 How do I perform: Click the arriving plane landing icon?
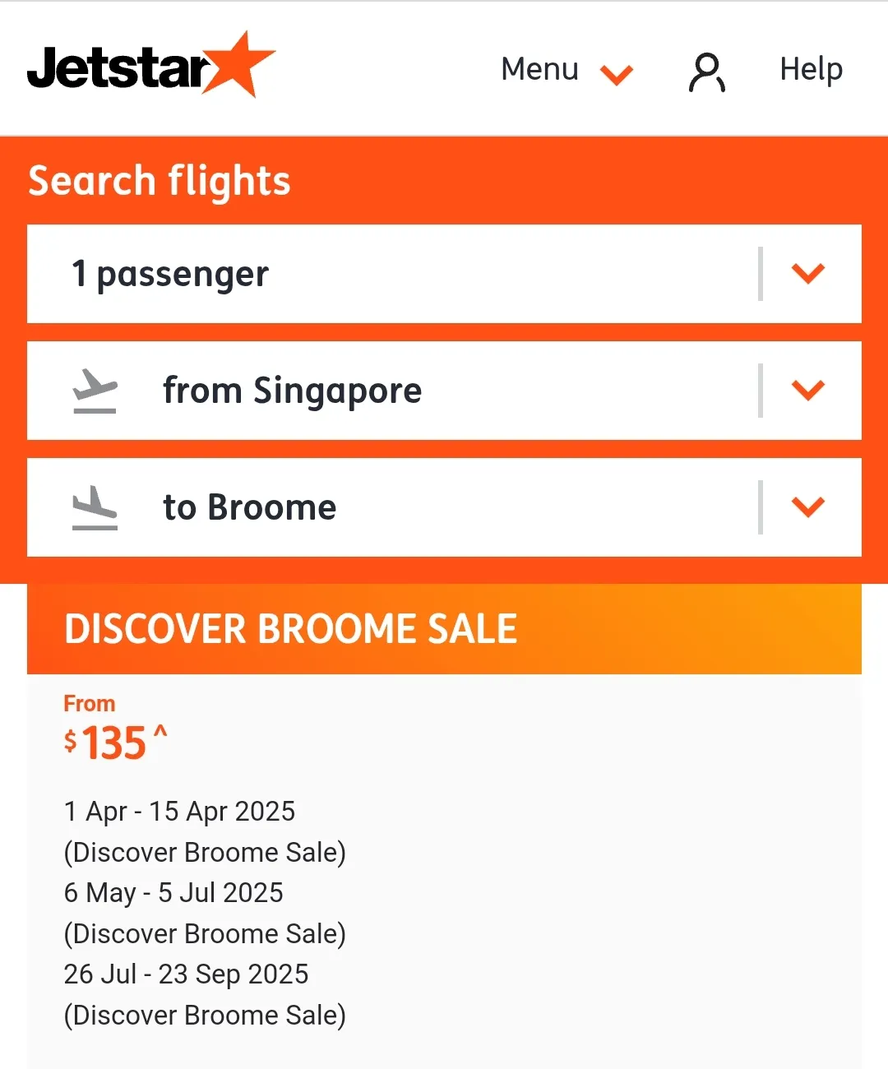tap(95, 507)
